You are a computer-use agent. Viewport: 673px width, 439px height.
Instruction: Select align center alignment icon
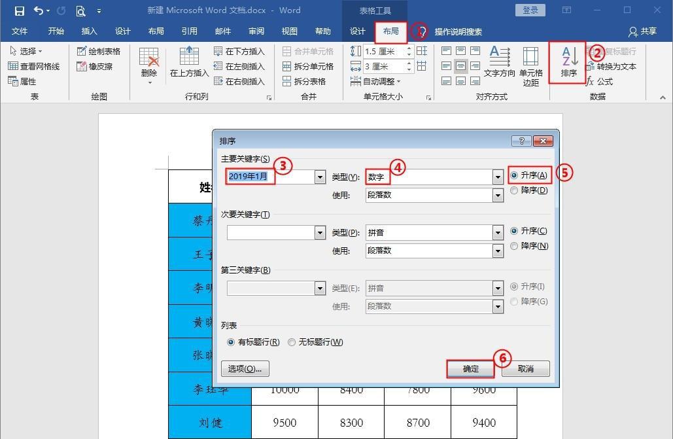pyautogui.click(x=460, y=66)
